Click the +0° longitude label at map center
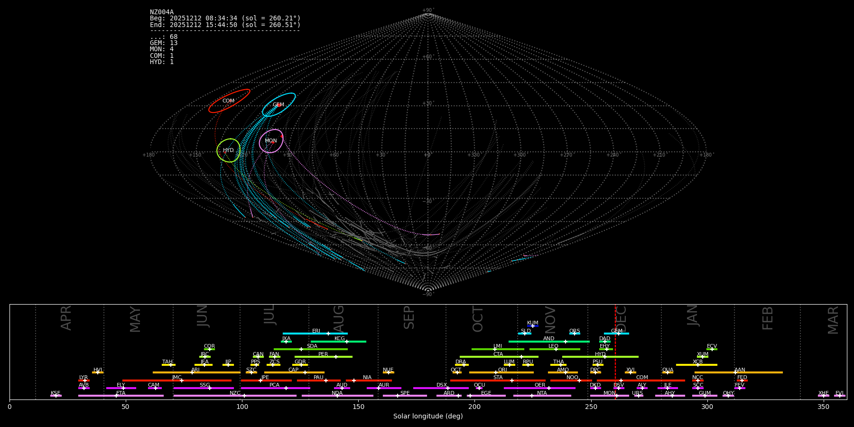This screenshot has height=427, width=854. (x=427, y=155)
